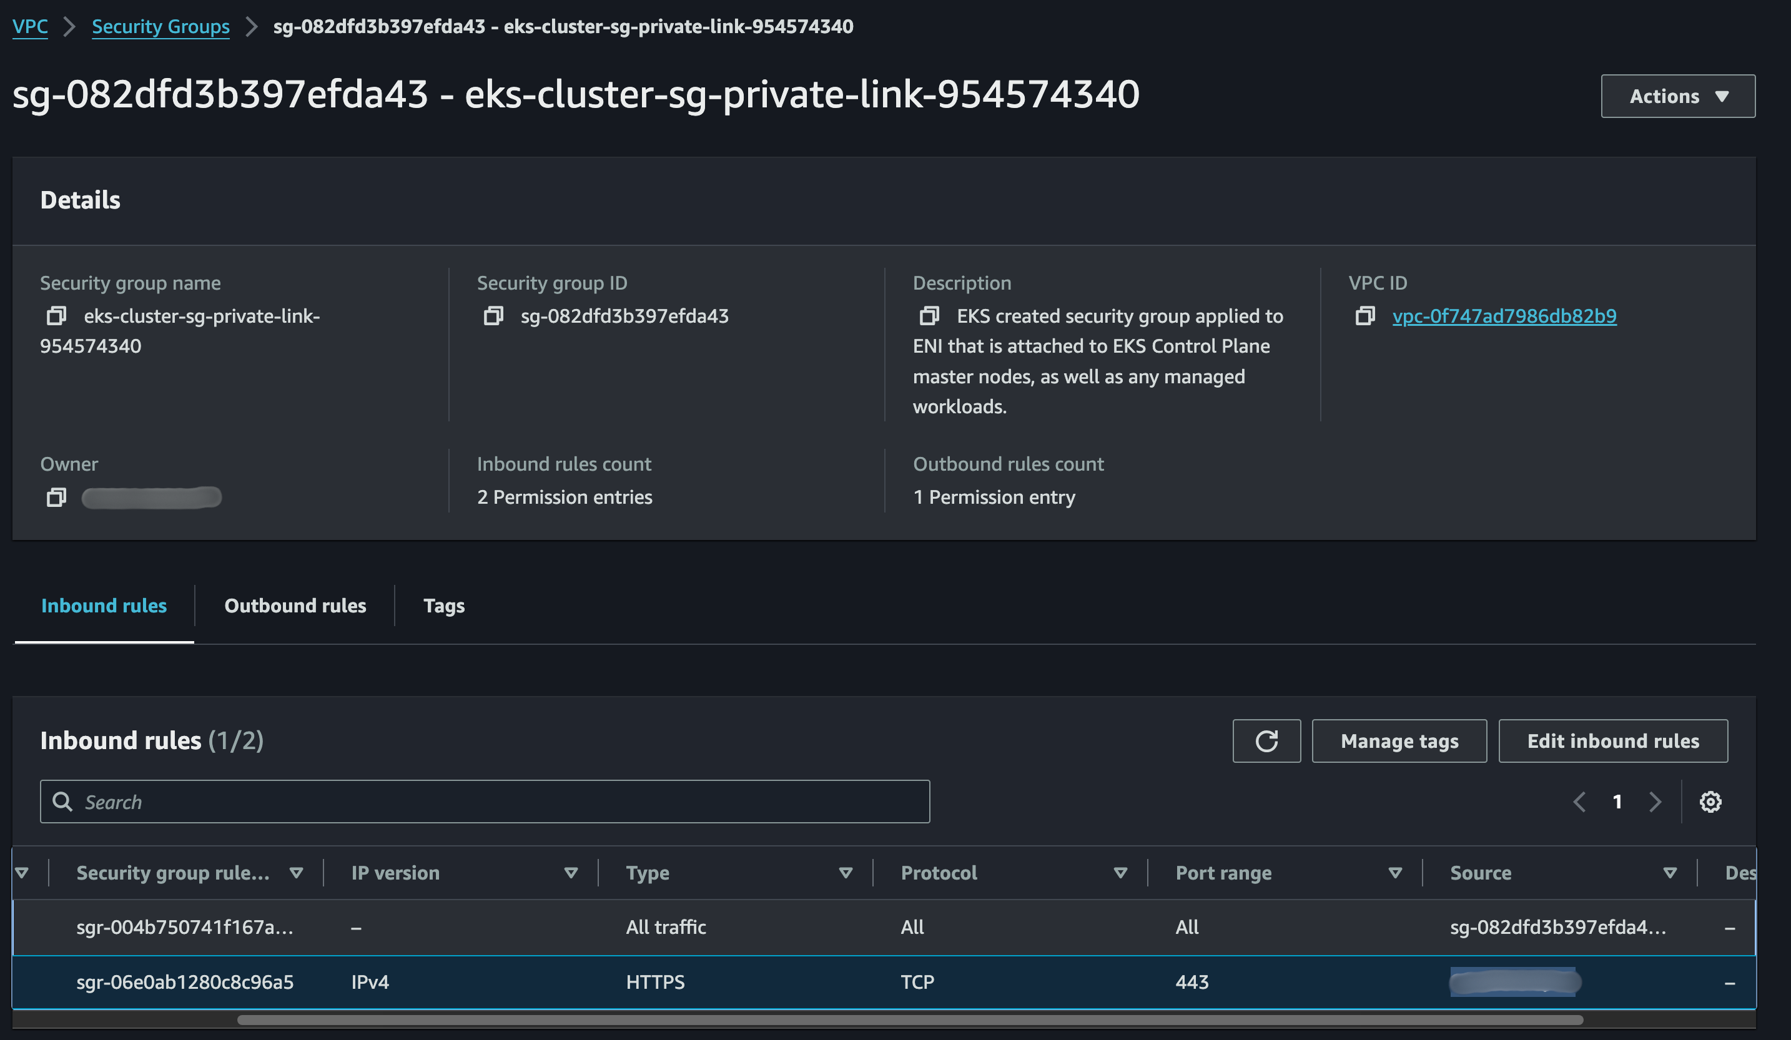Go to VPC breadcrumb link
This screenshot has width=1791, height=1040.
pyautogui.click(x=30, y=26)
